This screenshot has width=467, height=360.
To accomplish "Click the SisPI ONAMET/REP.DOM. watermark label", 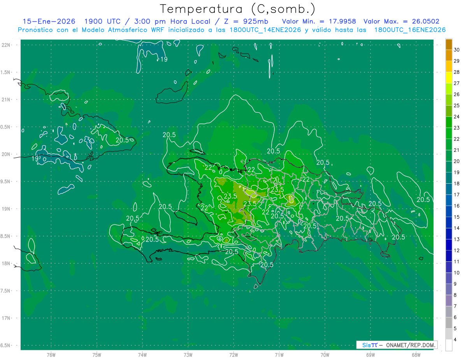I will [x=397, y=345].
